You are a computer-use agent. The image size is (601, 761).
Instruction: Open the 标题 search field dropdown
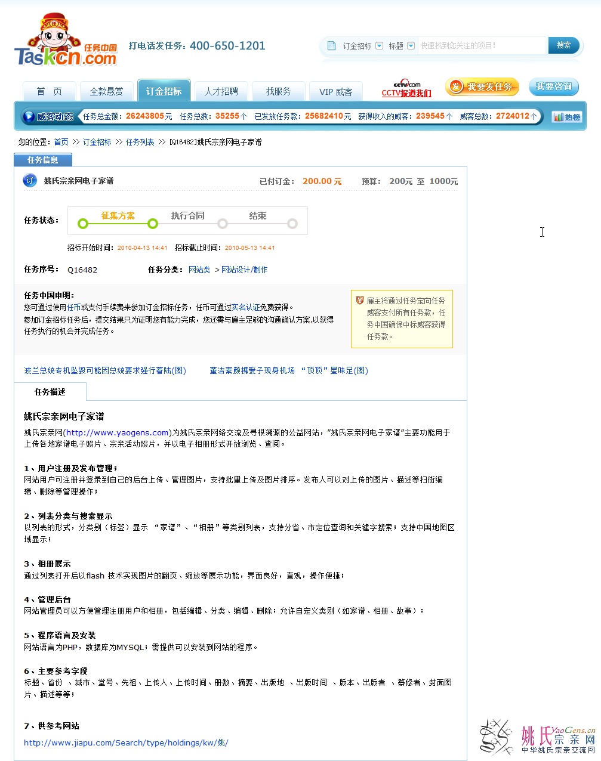[411, 46]
